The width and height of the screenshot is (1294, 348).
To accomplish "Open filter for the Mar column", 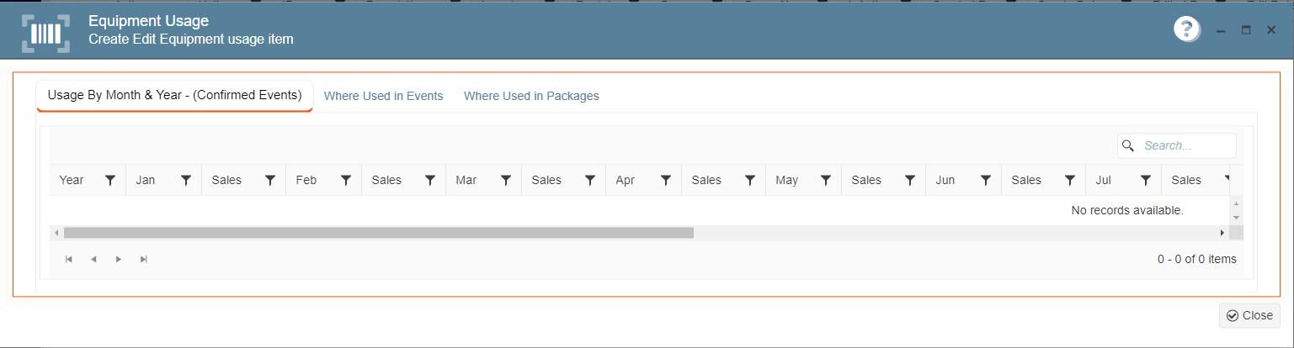I will pos(506,180).
